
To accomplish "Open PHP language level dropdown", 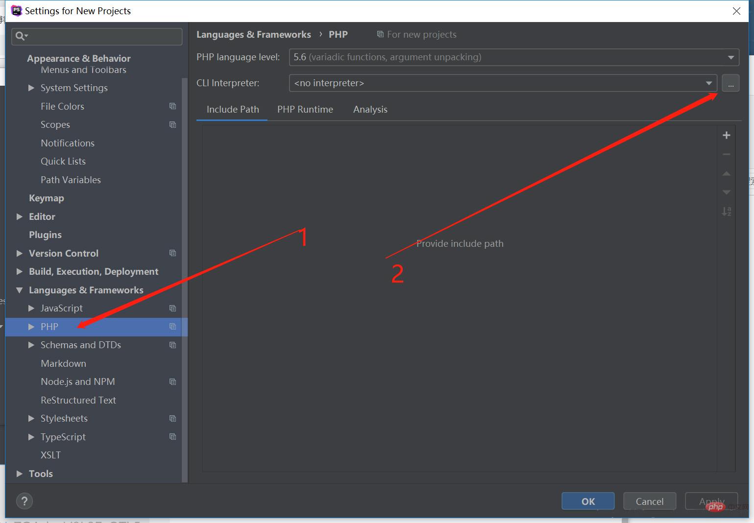I will 514,57.
